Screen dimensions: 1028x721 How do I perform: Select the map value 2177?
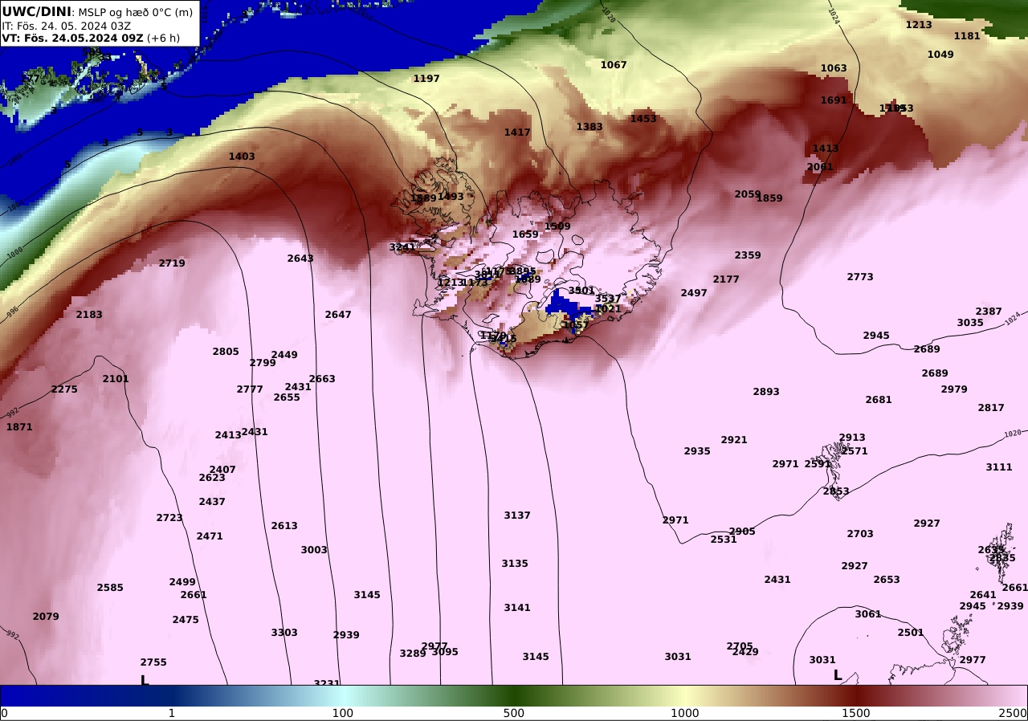726,279
